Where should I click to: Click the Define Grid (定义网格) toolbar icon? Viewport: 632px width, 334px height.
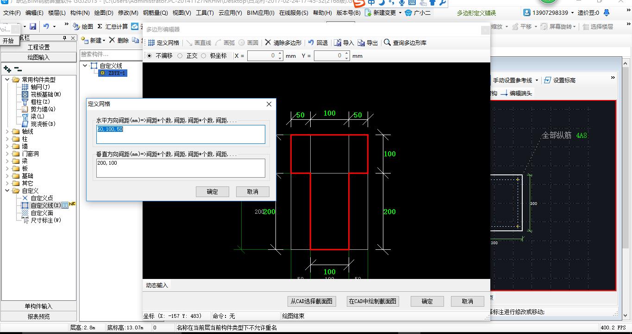click(x=151, y=43)
